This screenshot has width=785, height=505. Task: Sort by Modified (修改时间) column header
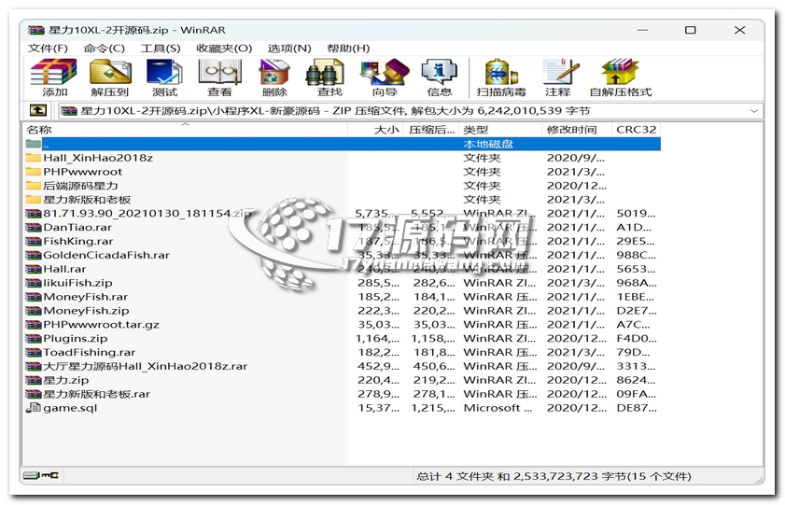[577, 130]
